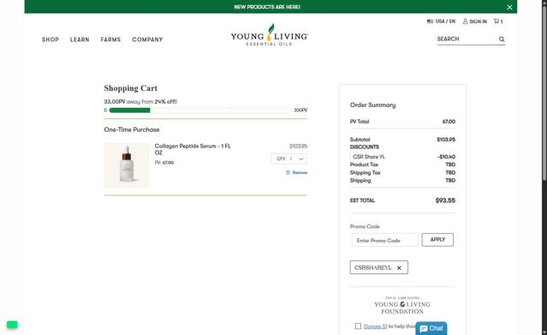Click Collagen Peptide Serum product name
This screenshot has height=335, width=547.
[193, 149]
